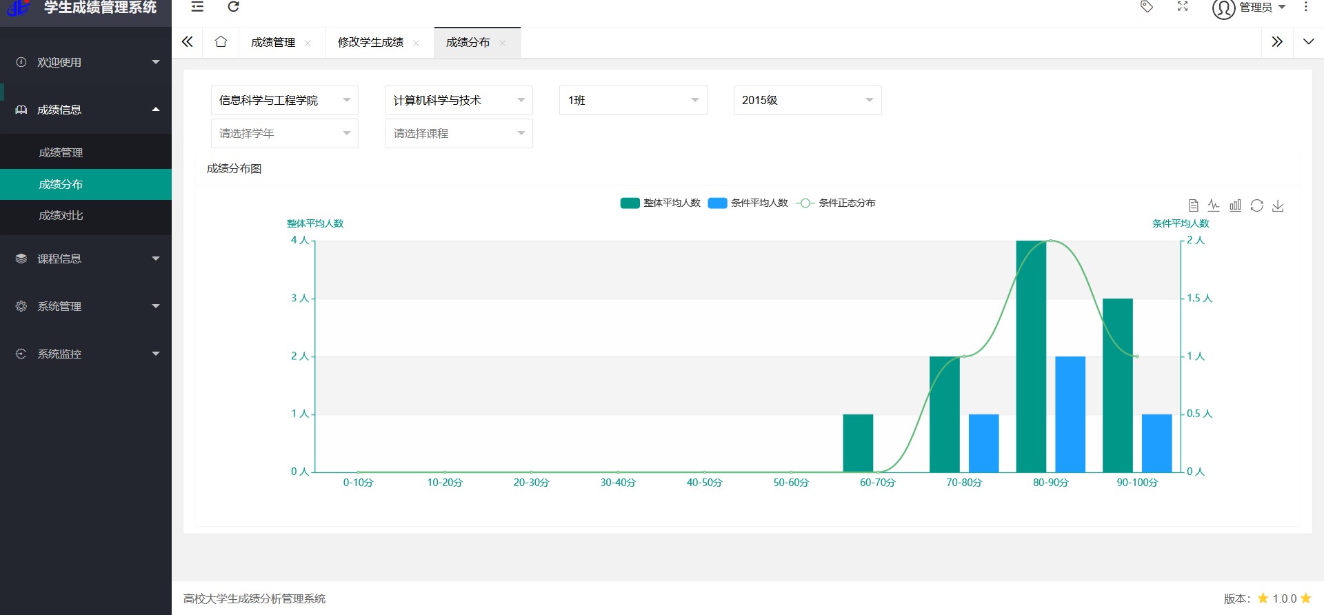Image resolution: width=1324 pixels, height=615 pixels.
Task: Toggle the 整体平均人数 legend series
Action: pyautogui.click(x=661, y=203)
